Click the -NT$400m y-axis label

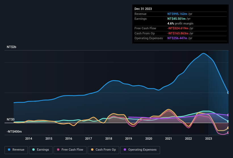click(14, 131)
